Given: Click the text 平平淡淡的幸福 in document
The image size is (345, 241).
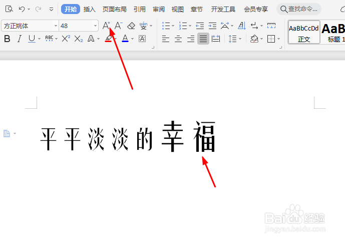Looking at the screenshot, I should tap(128, 136).
